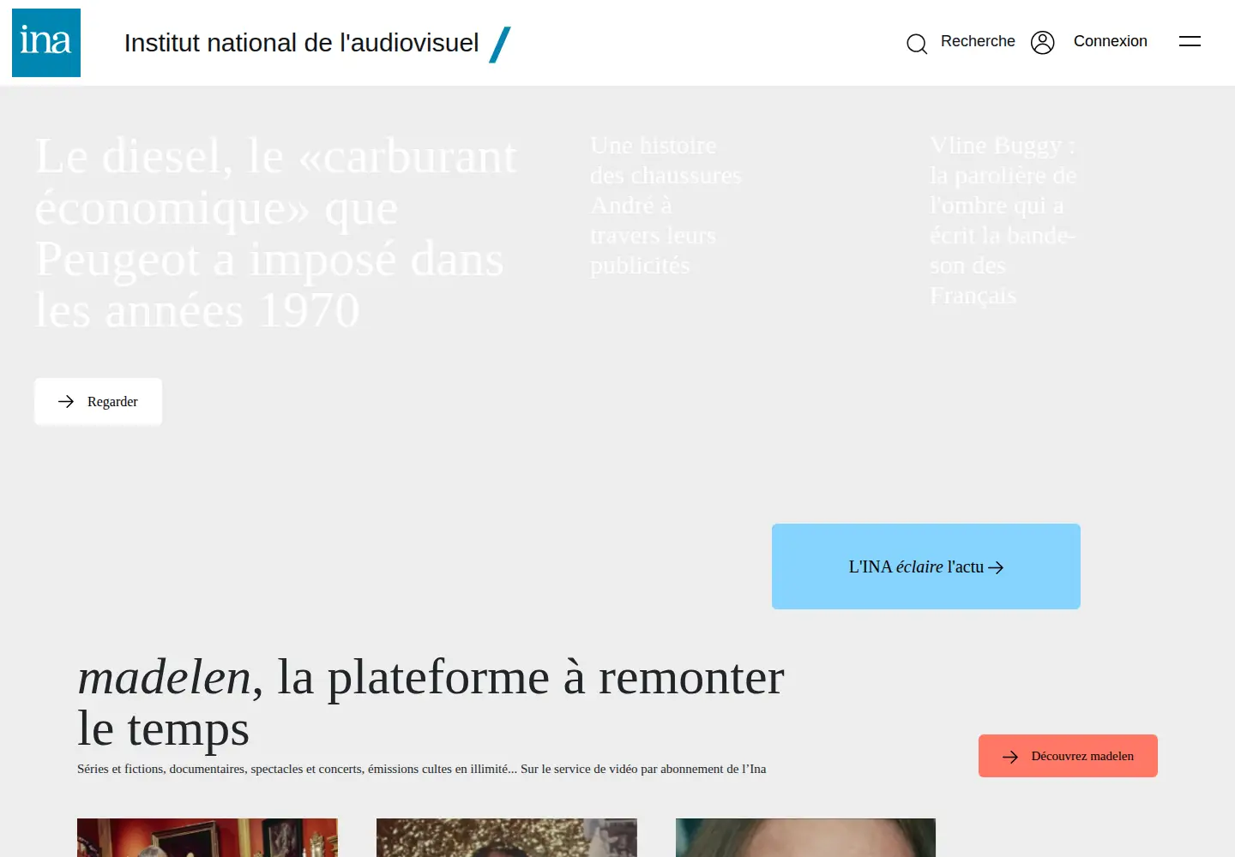Click the user account profile icon
Screen dimensions: 1235x857
(x=1042, y=42)
